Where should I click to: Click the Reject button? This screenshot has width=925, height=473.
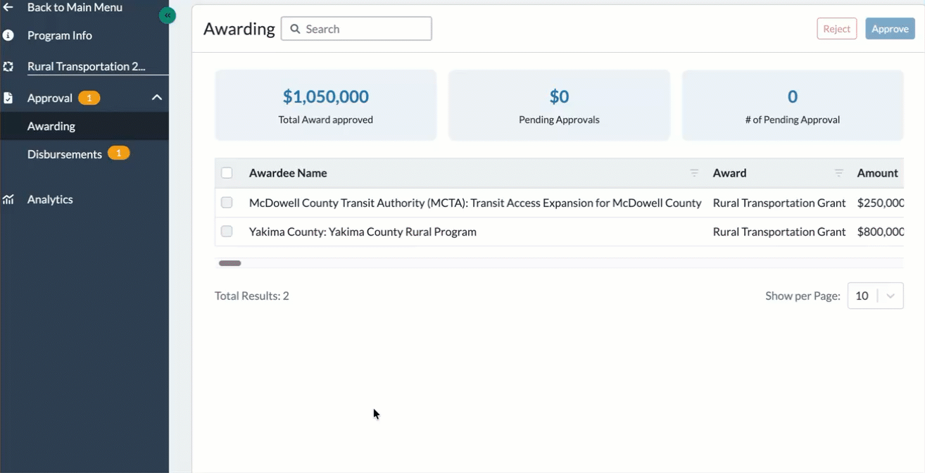[837, 29]
